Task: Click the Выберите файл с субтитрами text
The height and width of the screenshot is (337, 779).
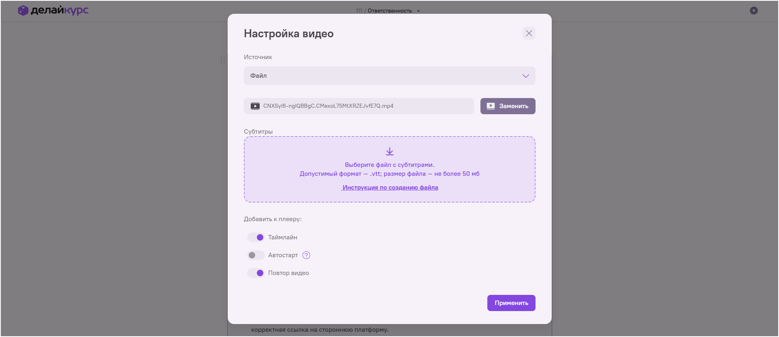Action: (389, 165)
